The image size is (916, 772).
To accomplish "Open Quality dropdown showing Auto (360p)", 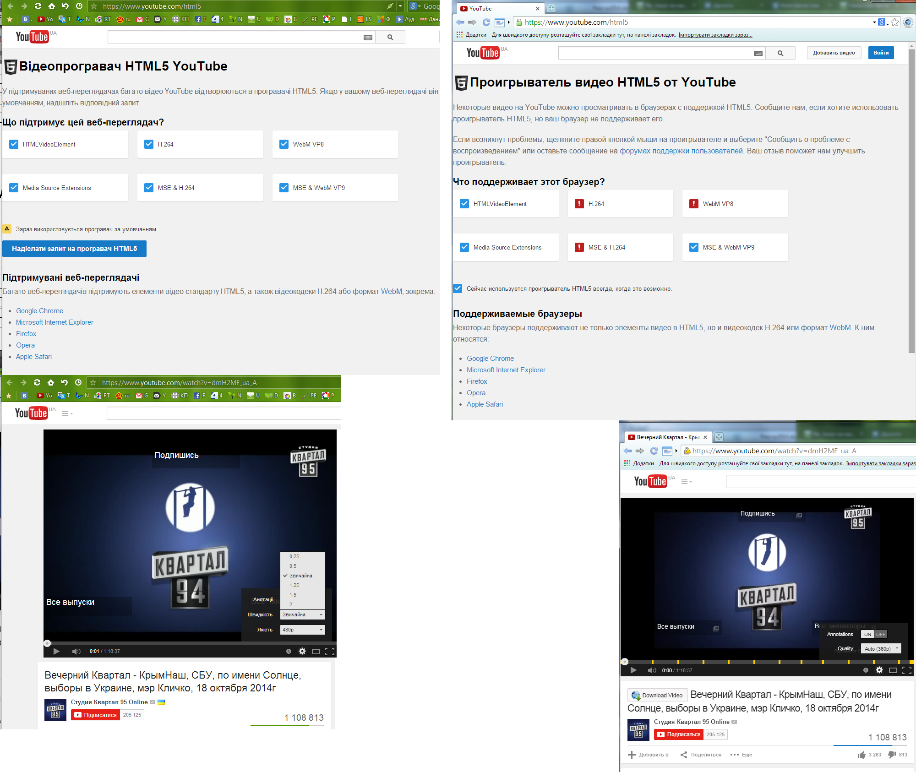I will (x=881, y=648).
